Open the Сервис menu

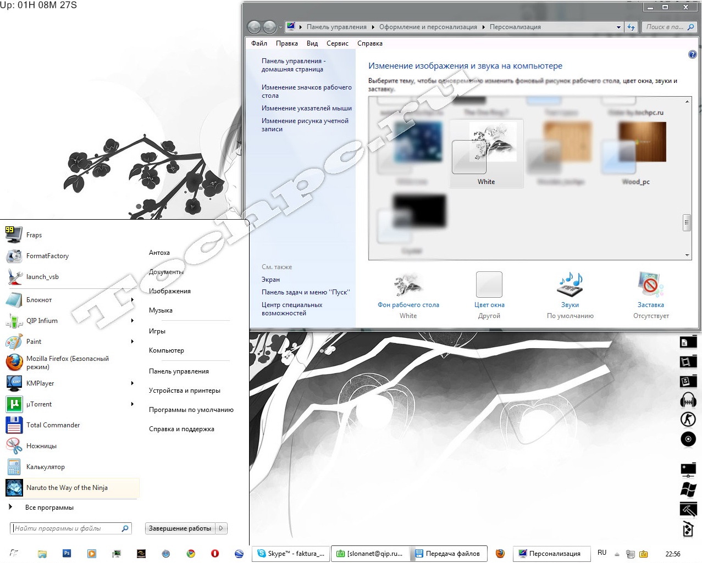tap(337, 43)
